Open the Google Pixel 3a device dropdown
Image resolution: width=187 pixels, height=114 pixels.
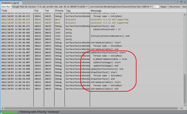[50, 7]
